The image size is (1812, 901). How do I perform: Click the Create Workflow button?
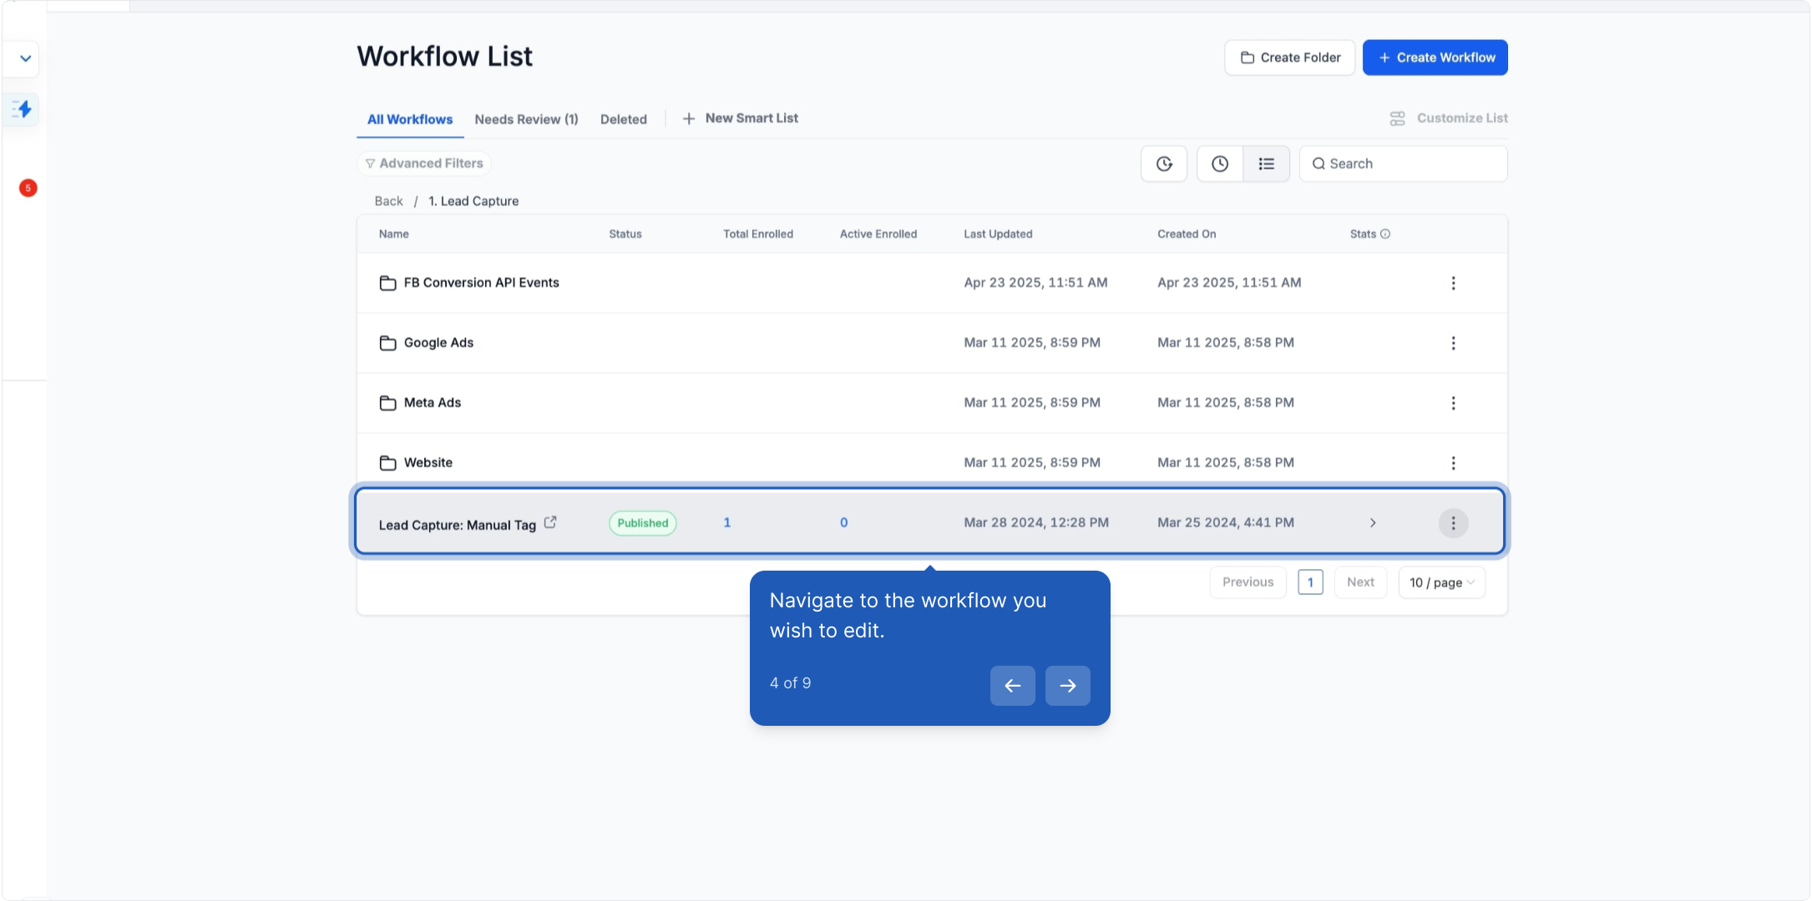1435,58
